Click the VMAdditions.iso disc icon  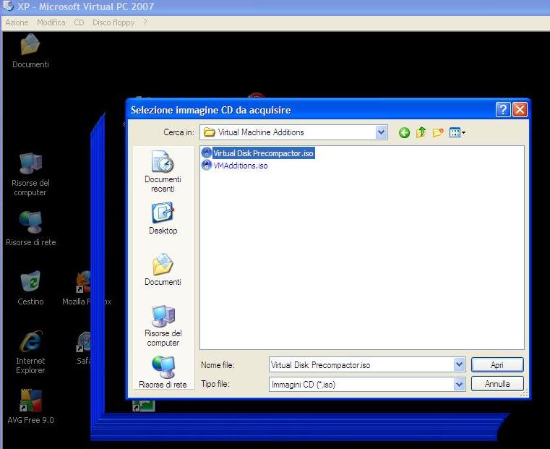point(207,166)
